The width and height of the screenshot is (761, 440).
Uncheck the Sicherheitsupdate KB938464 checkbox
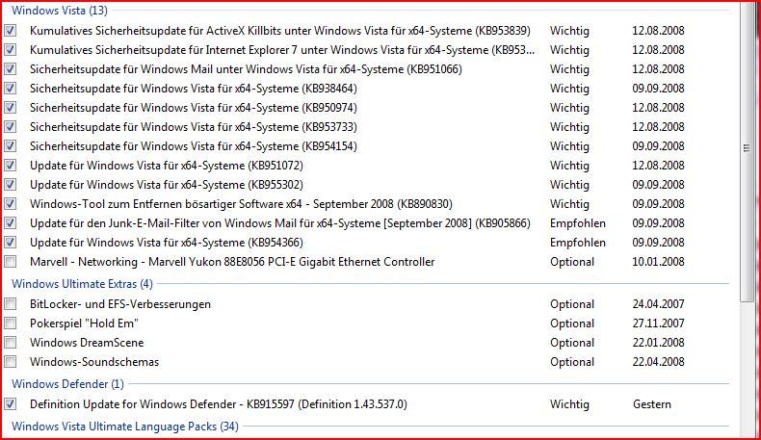tap(11, 89)
